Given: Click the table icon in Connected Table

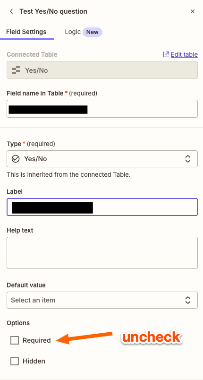Looking at the screenshot, I should tap(16, 70).
